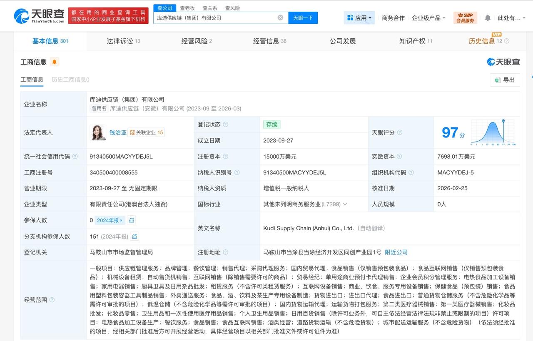Expand the 2024年报 annual report arrow
The height and width of the screenshot is (341, 533).
point(120,220)
